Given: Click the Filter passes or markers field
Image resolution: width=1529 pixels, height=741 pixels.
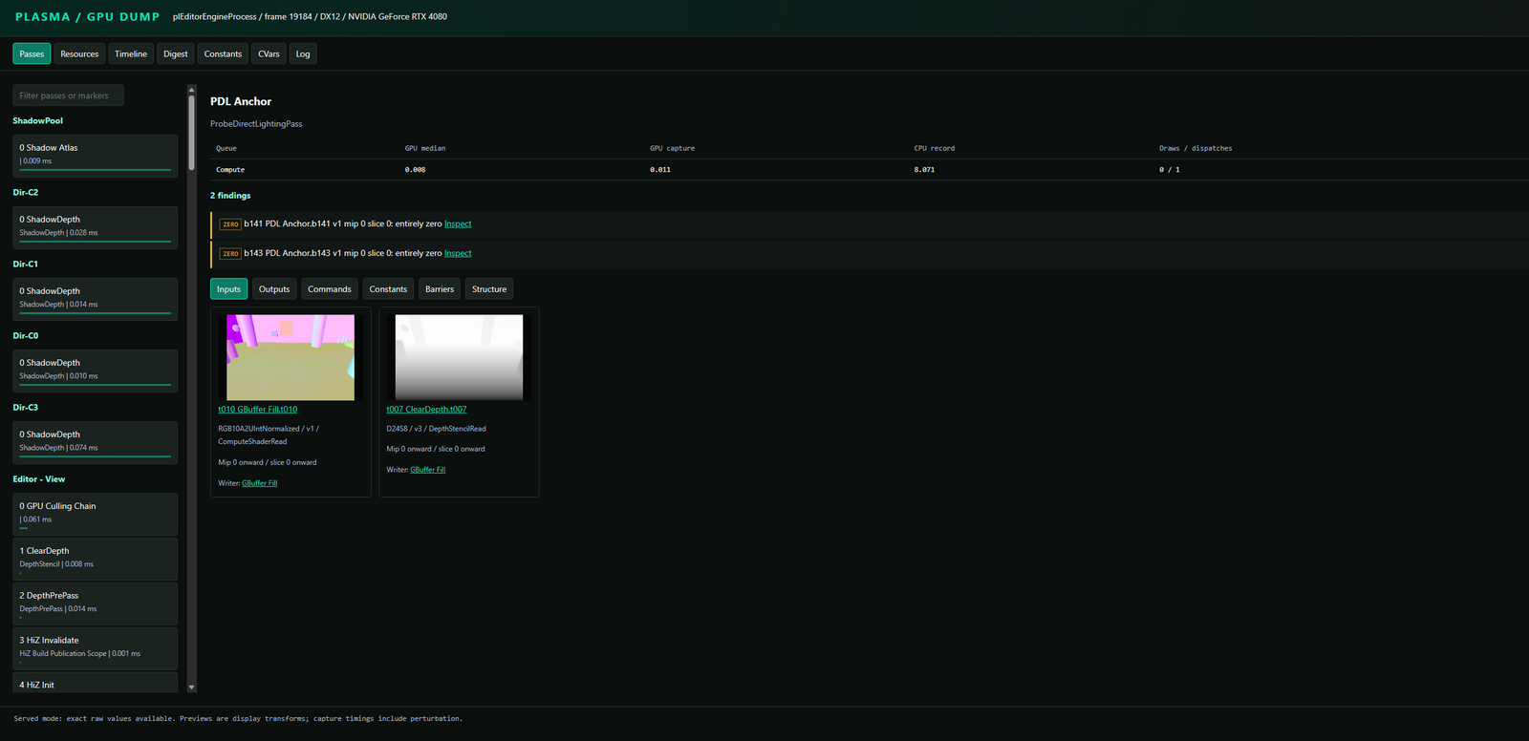Looking at the screenshot, I should click(68, 95).
